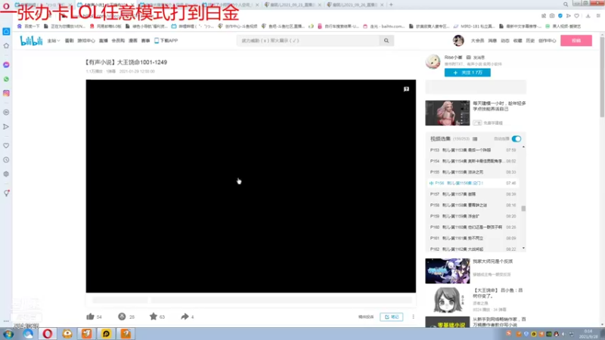
Task: Open a new browser tab
Action: tap(391, 5)
